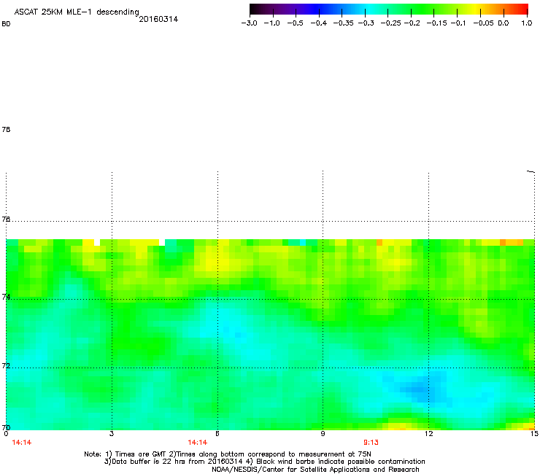This screenshot has width=540, height=474.
Task: Click the '-0.2' color scale label
Action: tap(412, 23)
